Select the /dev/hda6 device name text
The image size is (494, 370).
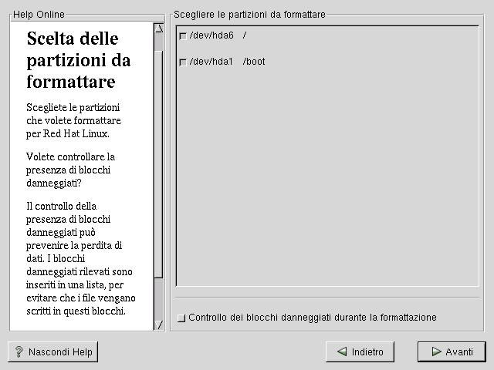click(211, 35)
